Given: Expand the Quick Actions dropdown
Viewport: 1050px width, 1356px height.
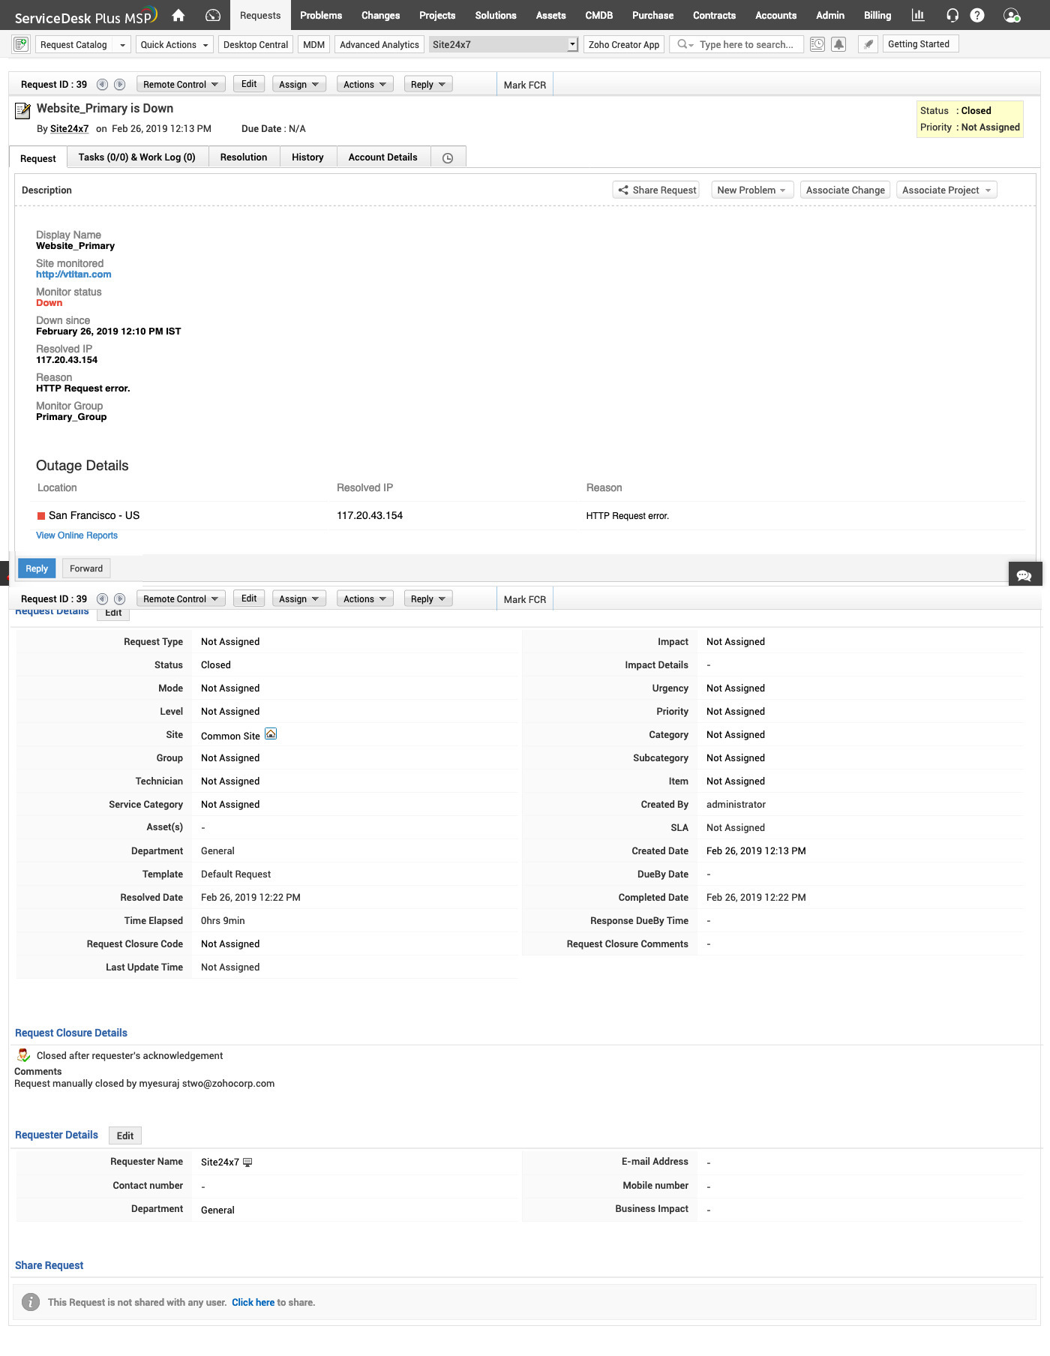Looking at the screenshot, I should click(174, 44).
